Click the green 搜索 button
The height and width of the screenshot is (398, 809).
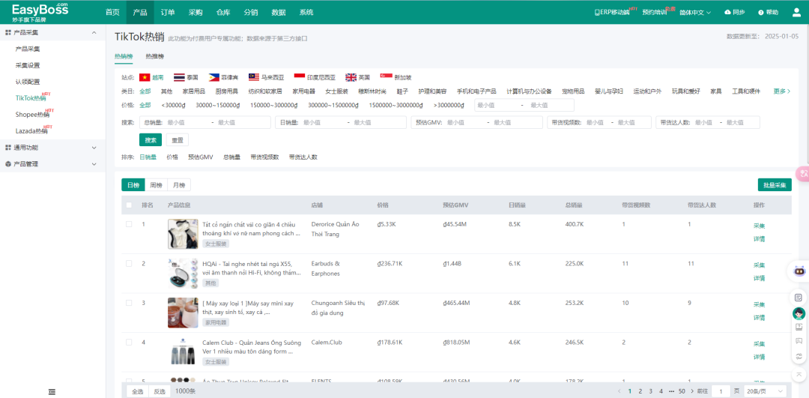[x=151, y=139]
